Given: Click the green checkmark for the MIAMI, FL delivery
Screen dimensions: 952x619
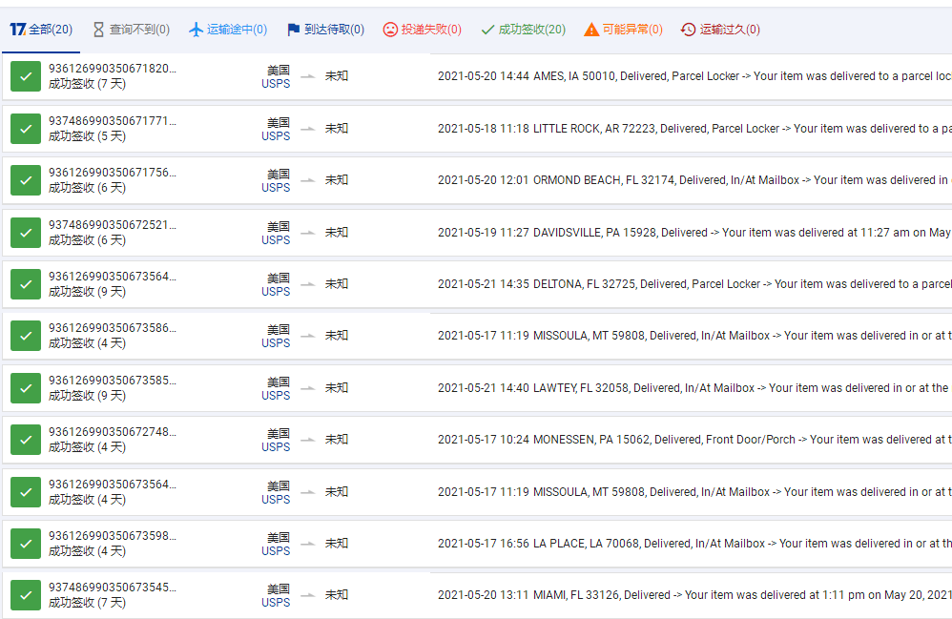Looking at the screenshot, I should click(26, 595).
